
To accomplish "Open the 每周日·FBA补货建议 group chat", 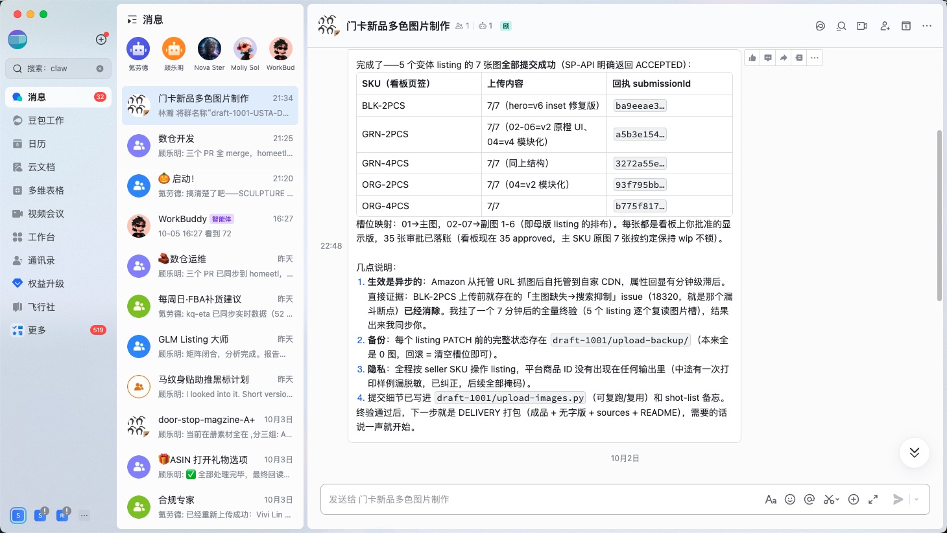I will [x=210, y=306].
